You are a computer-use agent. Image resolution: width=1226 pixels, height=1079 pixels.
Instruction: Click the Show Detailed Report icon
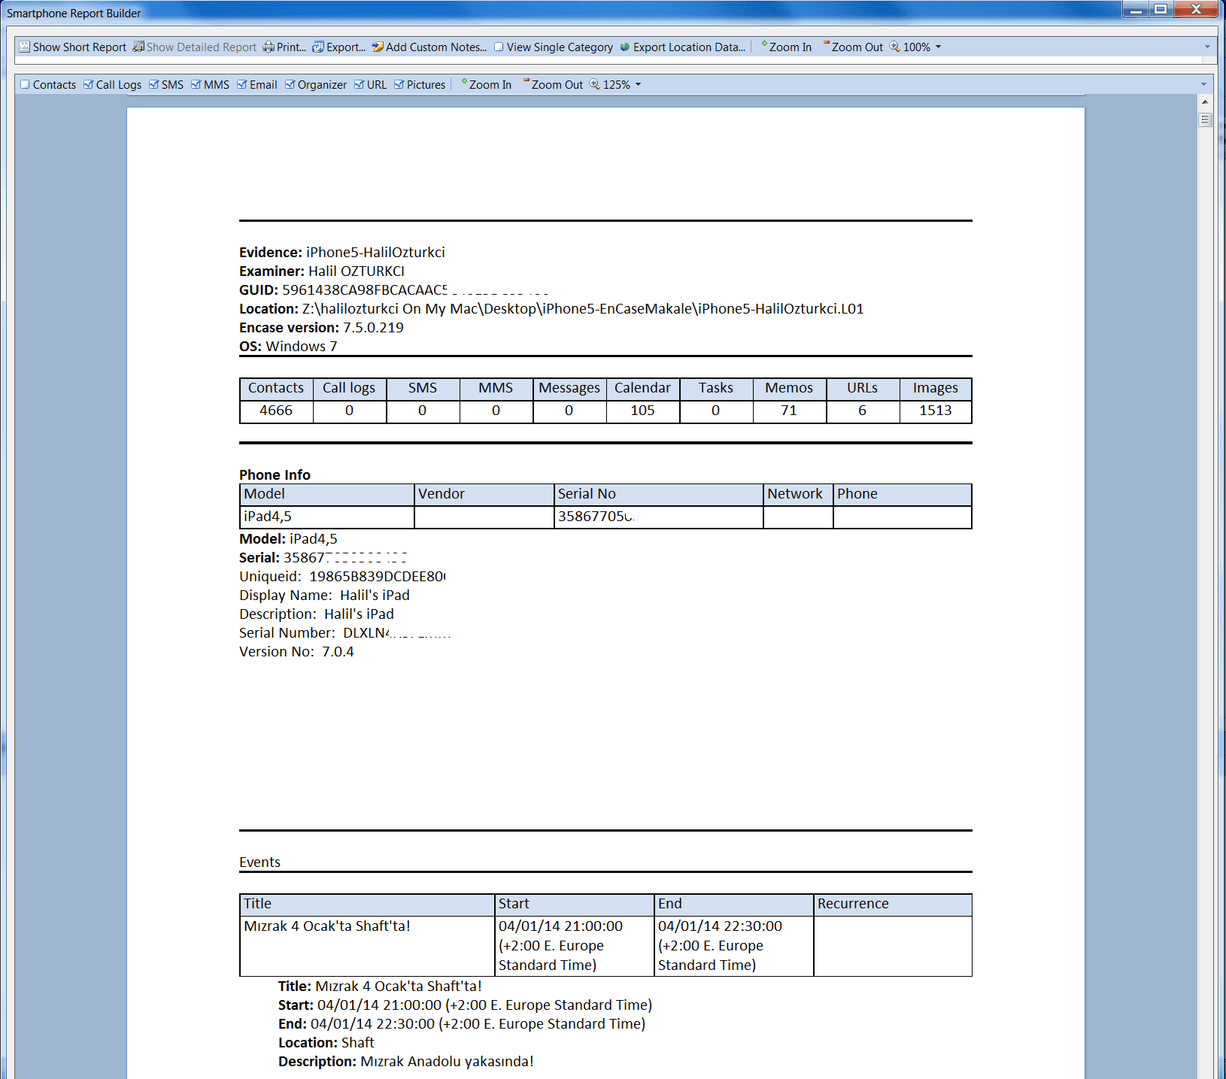click(x=138, y=47)
